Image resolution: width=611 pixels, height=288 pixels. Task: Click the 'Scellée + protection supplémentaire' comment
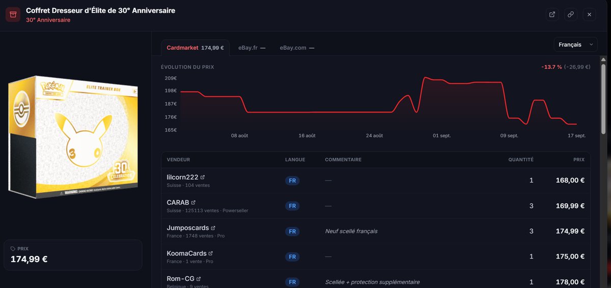(372, 282)
